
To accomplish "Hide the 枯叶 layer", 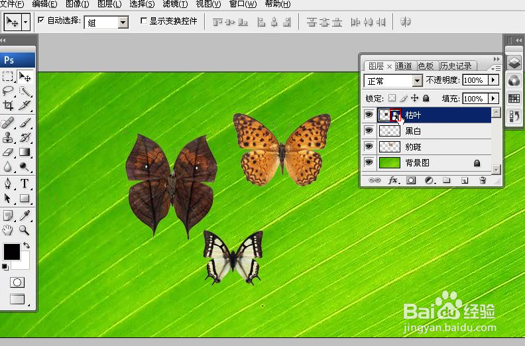I will pyautogui.click(x=369, y=115).
